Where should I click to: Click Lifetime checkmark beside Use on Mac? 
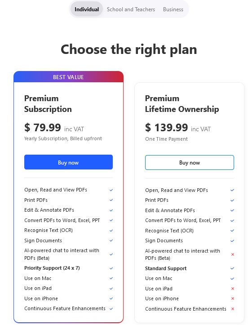coord(232,279)
